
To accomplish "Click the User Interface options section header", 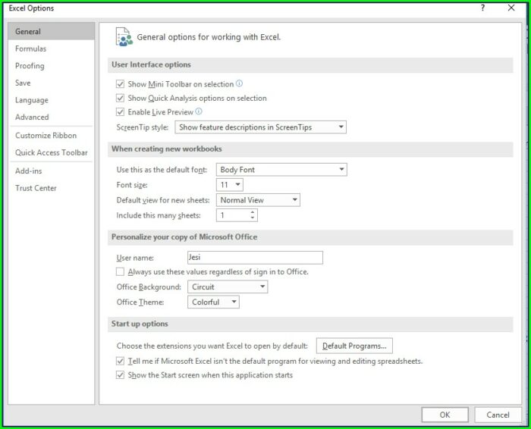I will pyautogui.click(x=310, y=65).
